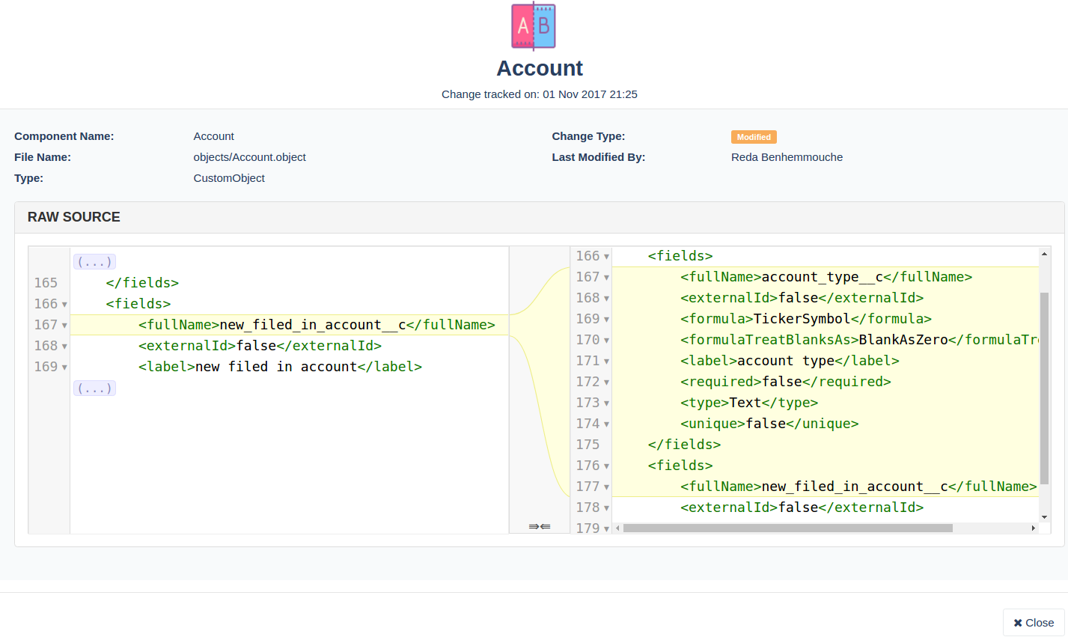Image resolution: width=1068 pixels, height=640 pixels.
Task: Click right pane line number 175
Action: click(x=588, y=445)
